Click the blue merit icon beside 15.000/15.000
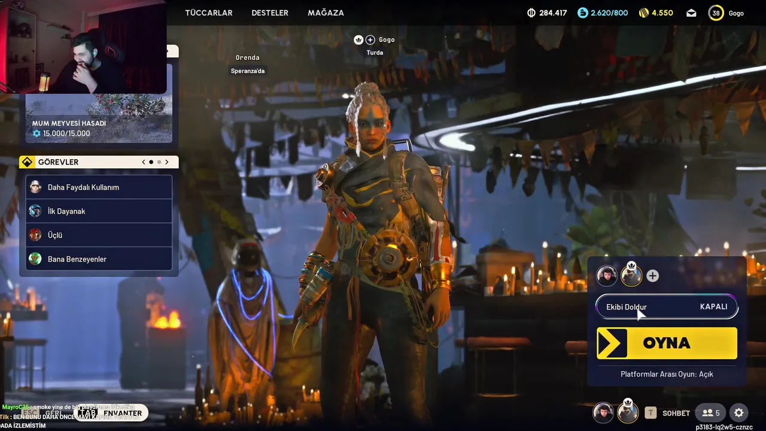This screenshot has width=766, height=431. tap(37, 133)
